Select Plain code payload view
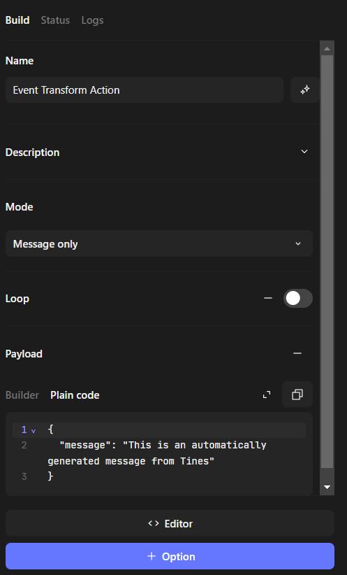Viewport: 347px width, 575px height. pos(75,395)
